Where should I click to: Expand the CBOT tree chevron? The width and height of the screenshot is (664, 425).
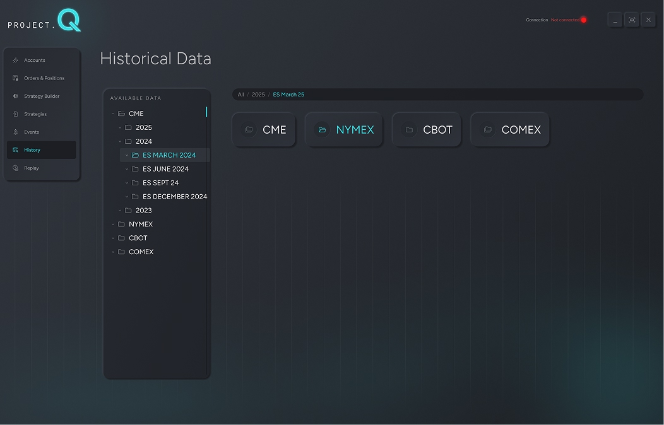click(x=113, y=238)
